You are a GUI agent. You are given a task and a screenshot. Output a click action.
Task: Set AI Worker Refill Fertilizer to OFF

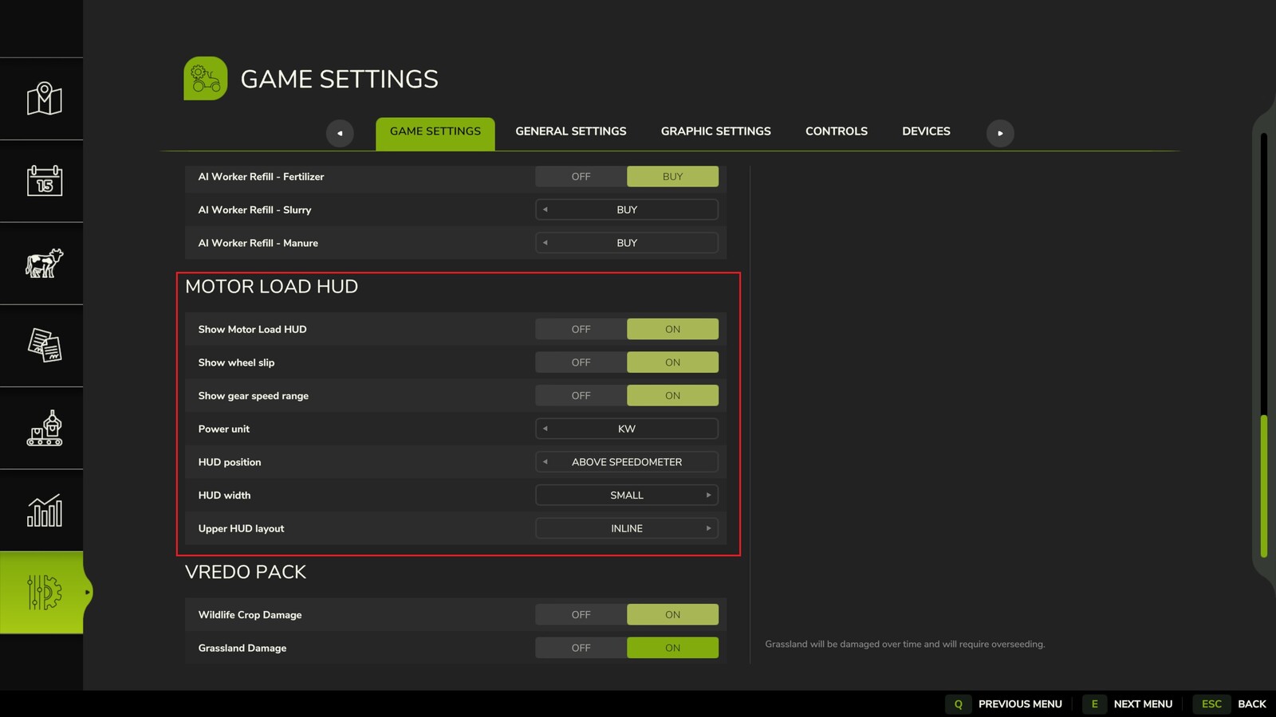coord(581,177)
